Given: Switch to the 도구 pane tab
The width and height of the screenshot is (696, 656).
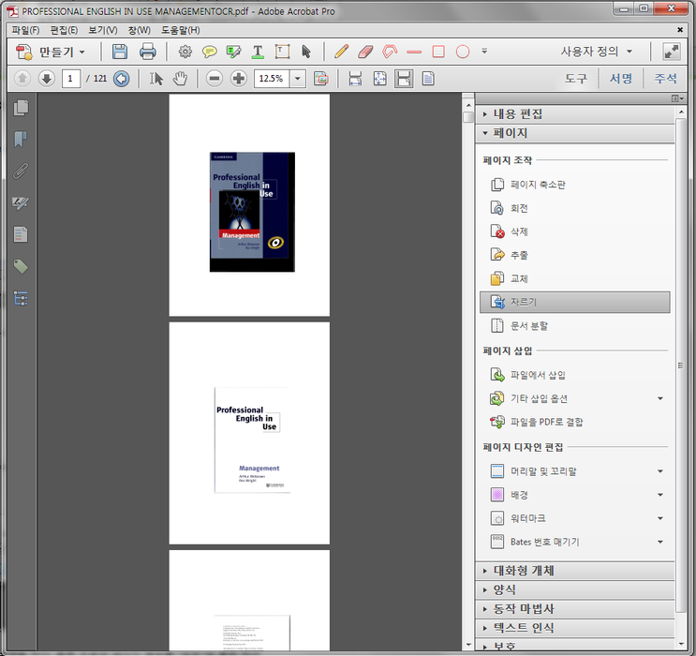Looking at the screenshot, I should tap(576, 79).
